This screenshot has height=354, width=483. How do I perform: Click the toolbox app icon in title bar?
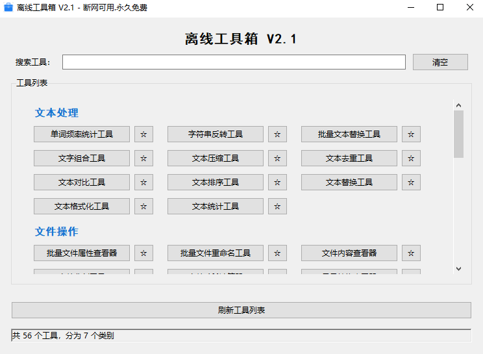[8, 7]
